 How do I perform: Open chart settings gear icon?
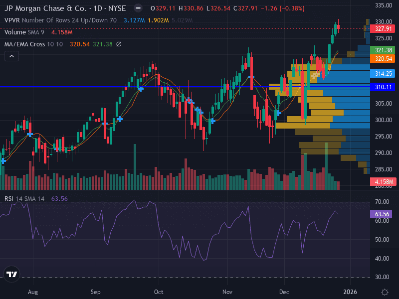click(x=385, y=292)
